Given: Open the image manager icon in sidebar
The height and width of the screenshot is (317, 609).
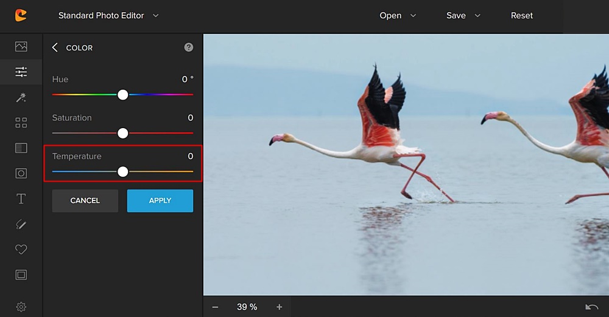Looking at the screenshot, I should (x=21, y=47).
